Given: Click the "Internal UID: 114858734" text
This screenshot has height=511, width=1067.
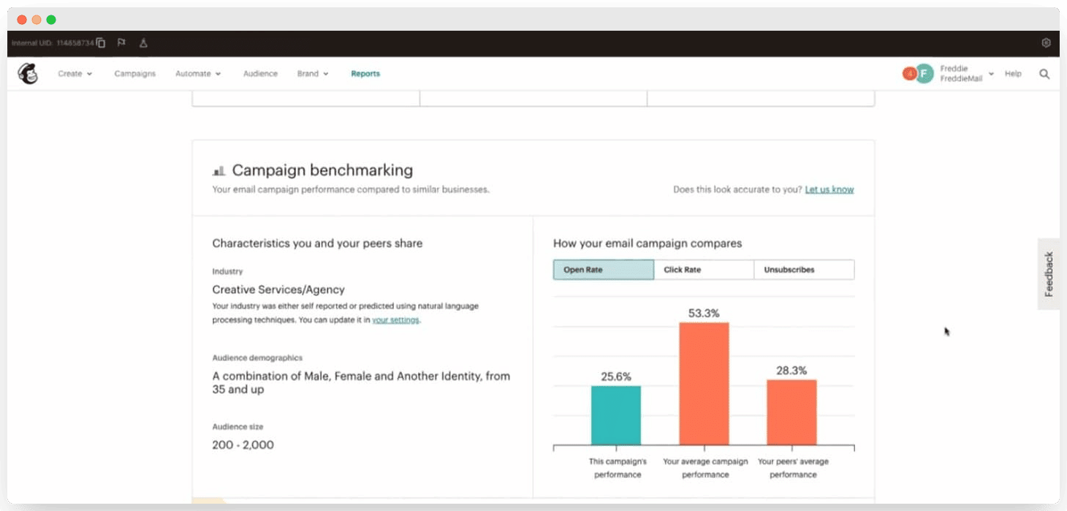Looking at the screenshot, I should point(53,43).
